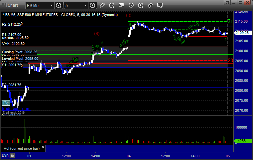Open the symbol settings gear
The height and width of the screenshot is (160, 253).
[59, 6]
